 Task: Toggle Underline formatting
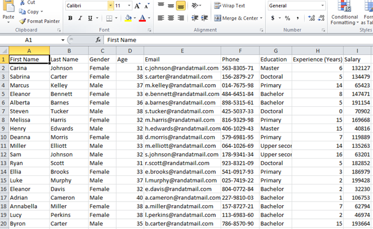pos(90,18)
